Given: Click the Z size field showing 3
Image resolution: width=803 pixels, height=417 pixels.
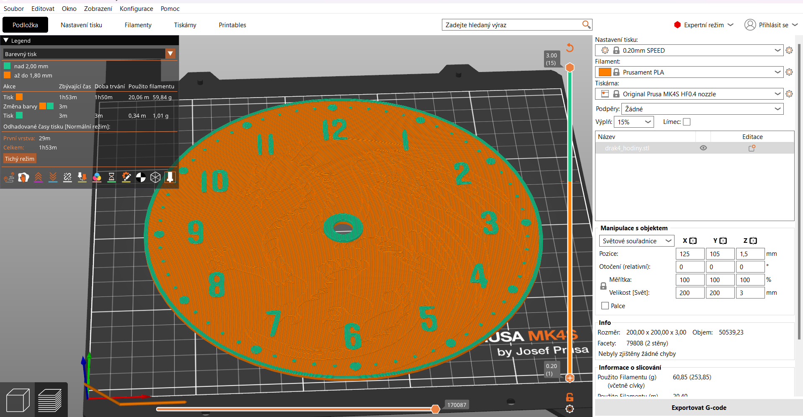Looking at the screenshot, I should (750, 293).
